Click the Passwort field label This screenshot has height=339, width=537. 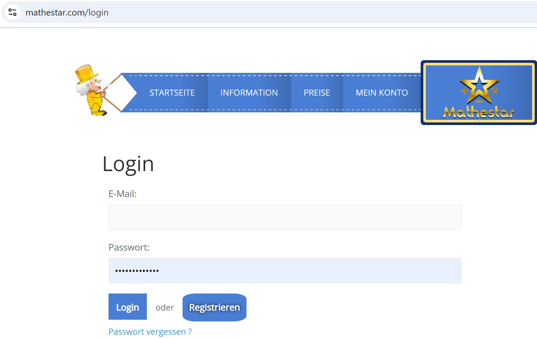(129, 247)
